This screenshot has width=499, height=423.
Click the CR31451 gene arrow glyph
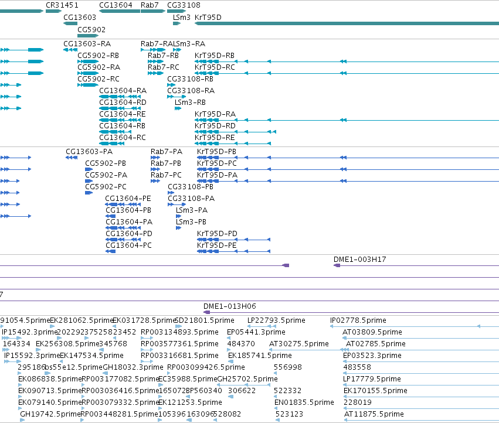[x=53, y=11]
